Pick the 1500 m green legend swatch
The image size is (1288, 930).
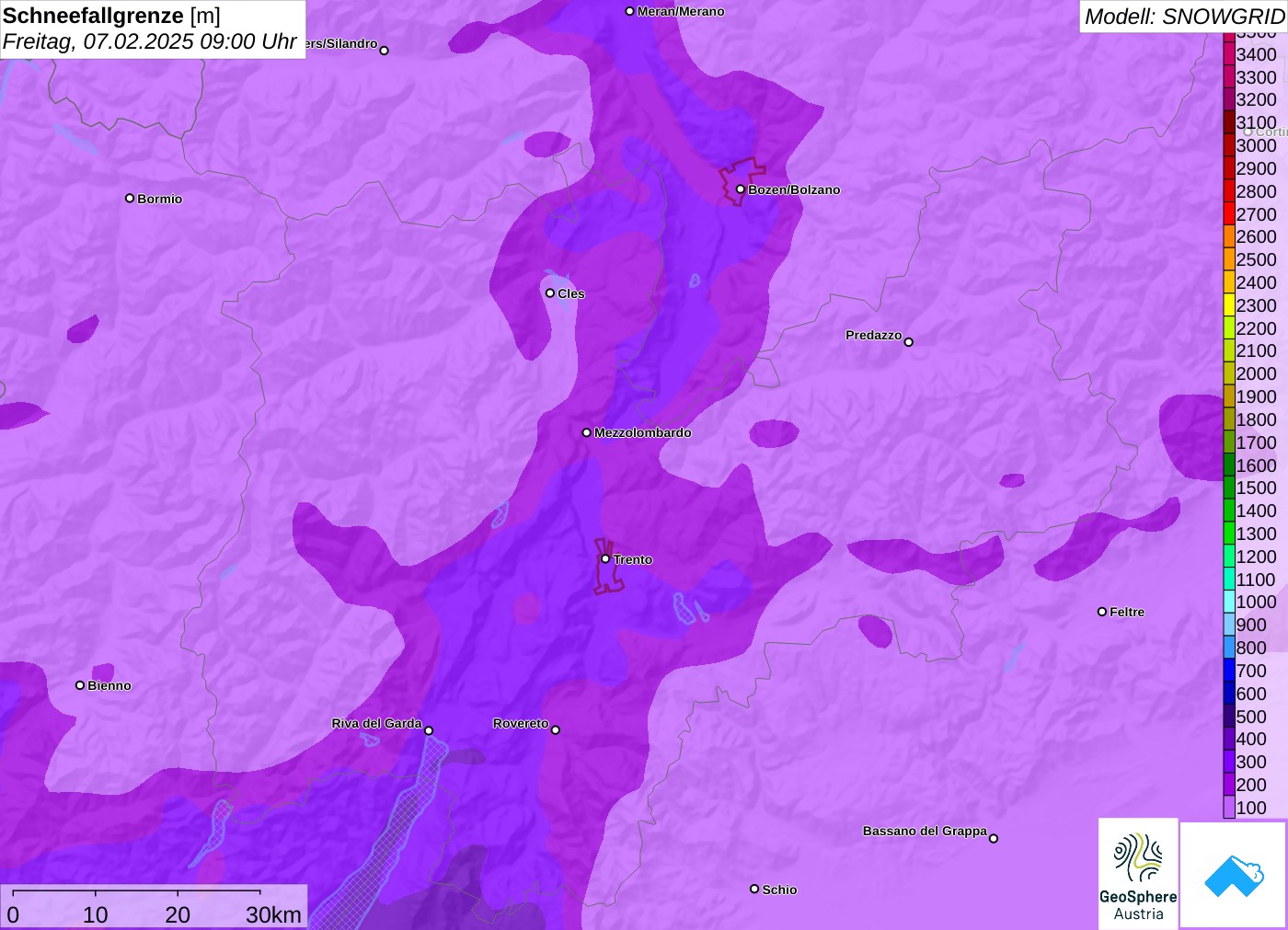1229,488
